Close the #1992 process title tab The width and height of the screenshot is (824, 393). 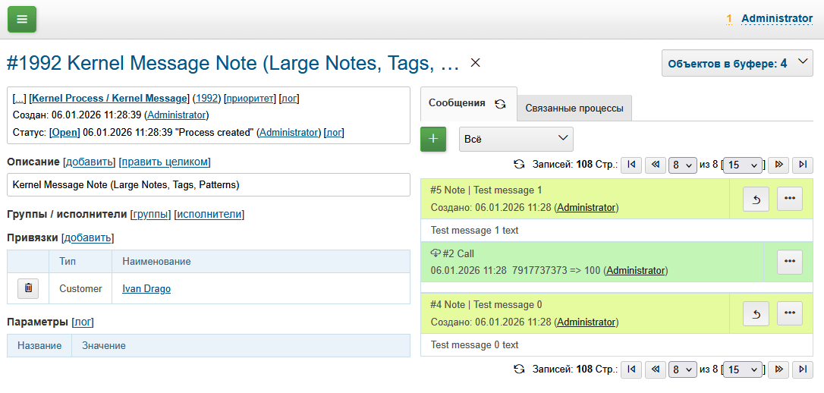476,63
